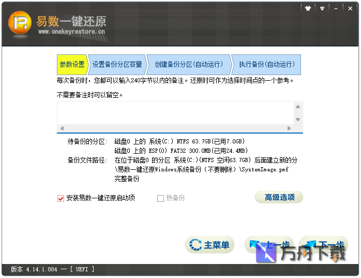Click the remark box scroll-up arrow
361x278 pixels.
[298, 107]
